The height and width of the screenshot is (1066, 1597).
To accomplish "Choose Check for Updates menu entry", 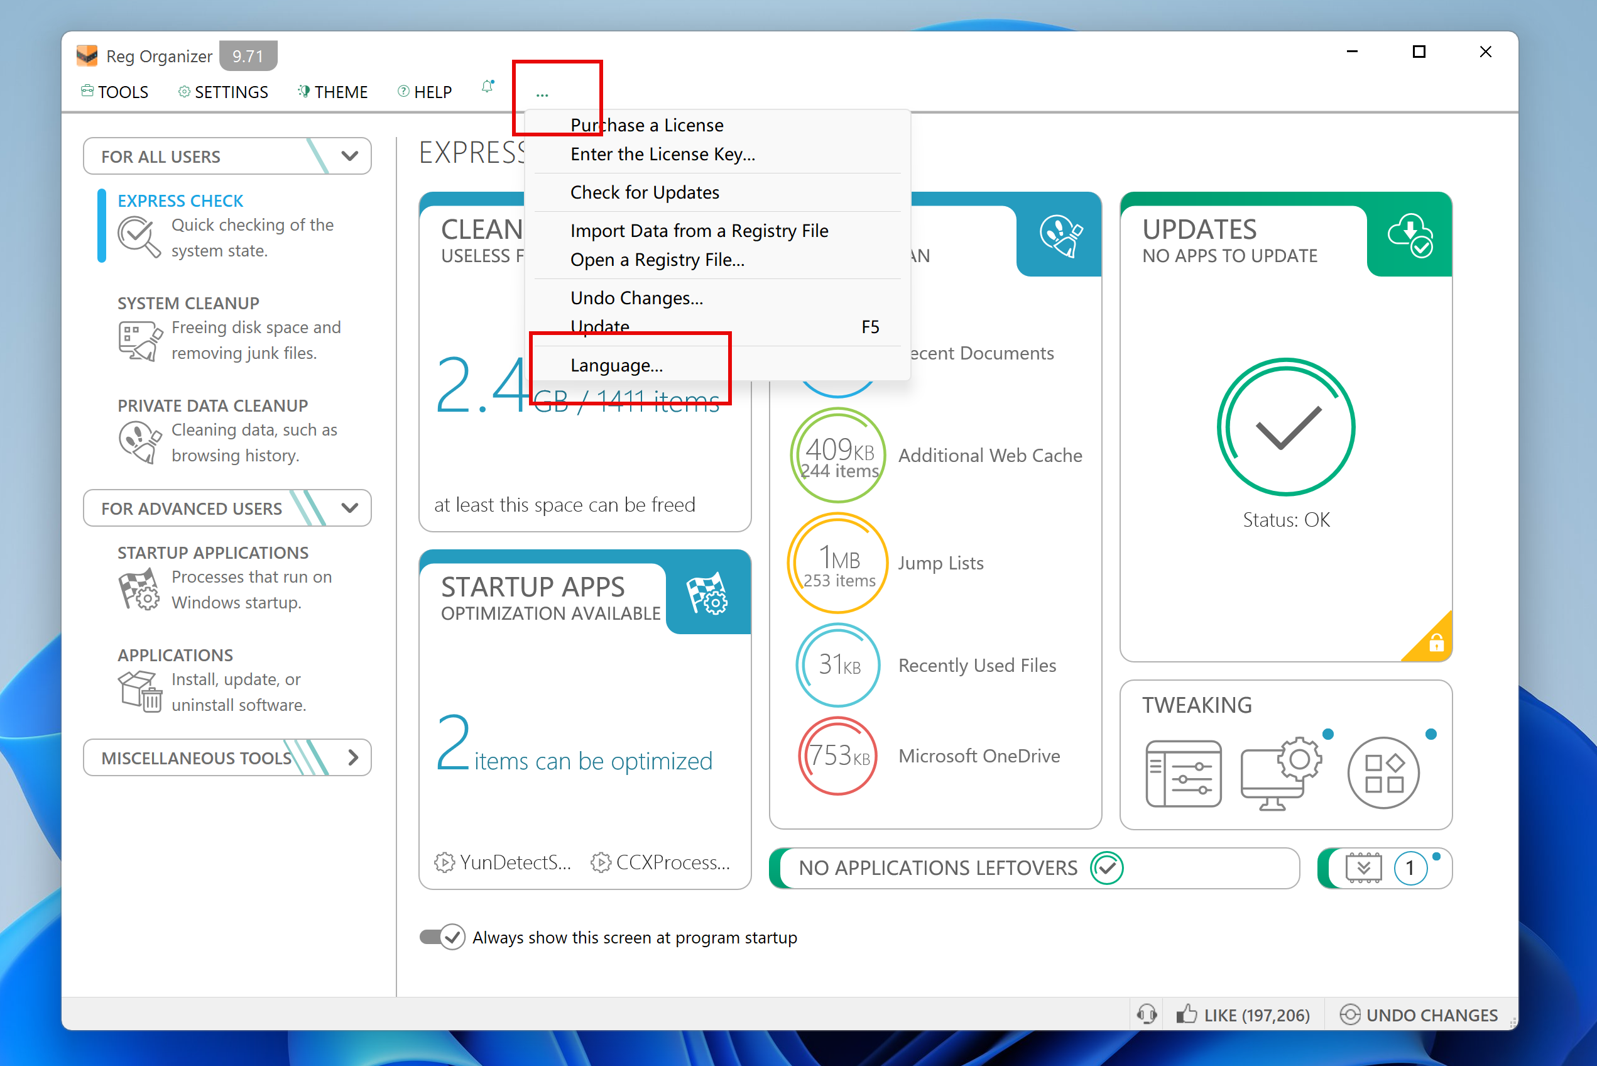I will (644, 192).
